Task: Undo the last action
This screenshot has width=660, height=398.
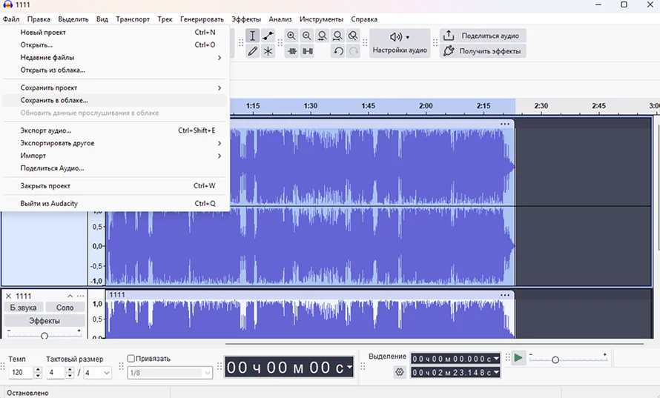Action: (338, 51)
